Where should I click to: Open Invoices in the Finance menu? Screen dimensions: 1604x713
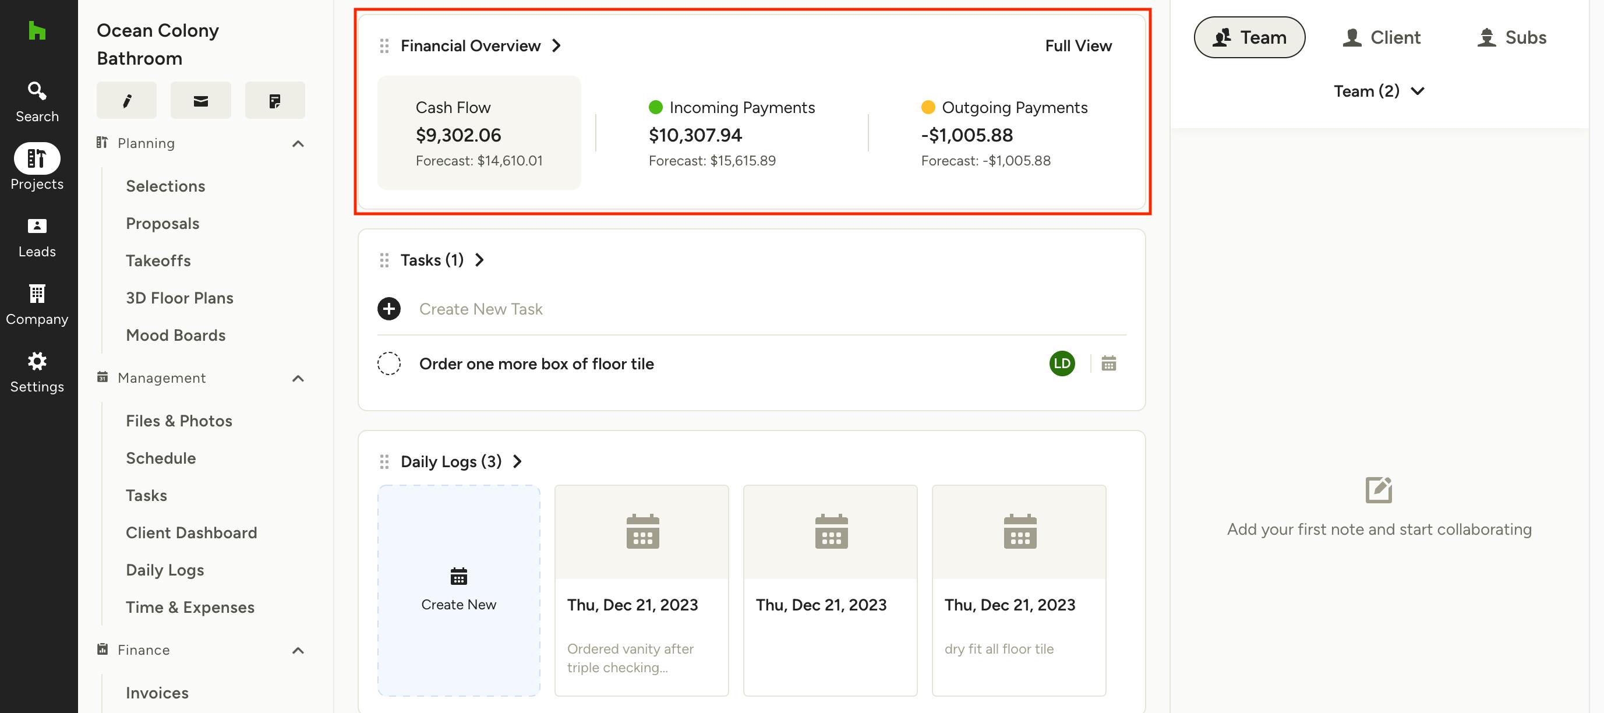tap(157, 693)
